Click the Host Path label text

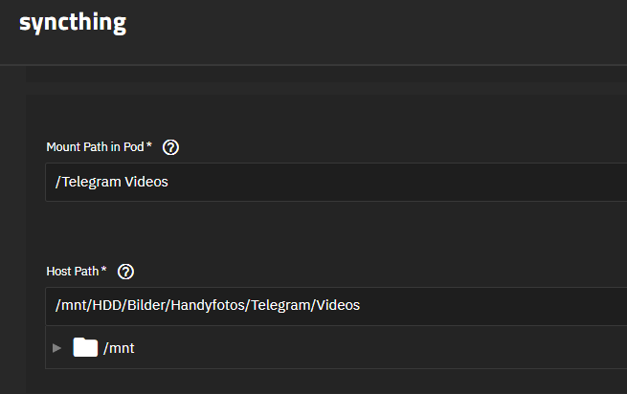72,272
